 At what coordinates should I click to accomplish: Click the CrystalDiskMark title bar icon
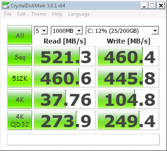[x=6, y=5]
